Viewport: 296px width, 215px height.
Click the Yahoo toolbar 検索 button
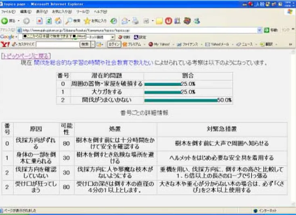pos(85,44)
